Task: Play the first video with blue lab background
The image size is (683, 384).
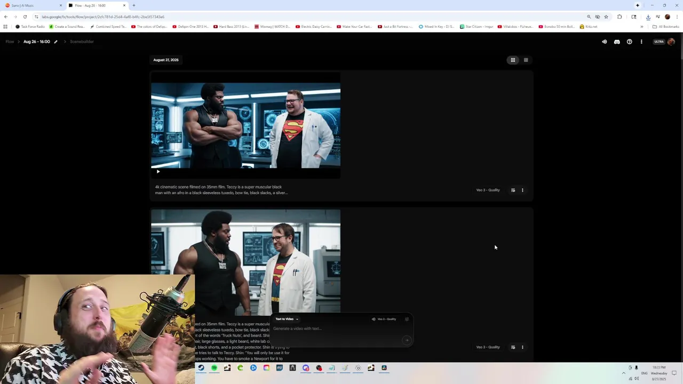Action: pyautogui.click(x=158, y=172)
